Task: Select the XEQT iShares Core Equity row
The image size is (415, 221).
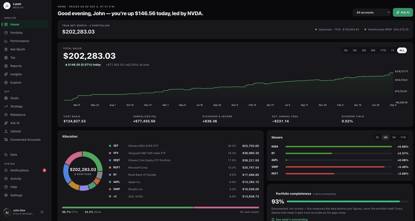Action: pos(184,160)
